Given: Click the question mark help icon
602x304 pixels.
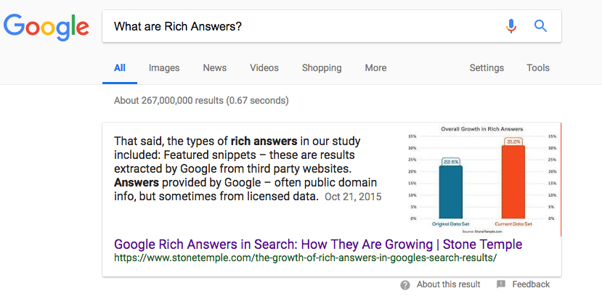Looking at the screenshot, I should coord(405,284).
